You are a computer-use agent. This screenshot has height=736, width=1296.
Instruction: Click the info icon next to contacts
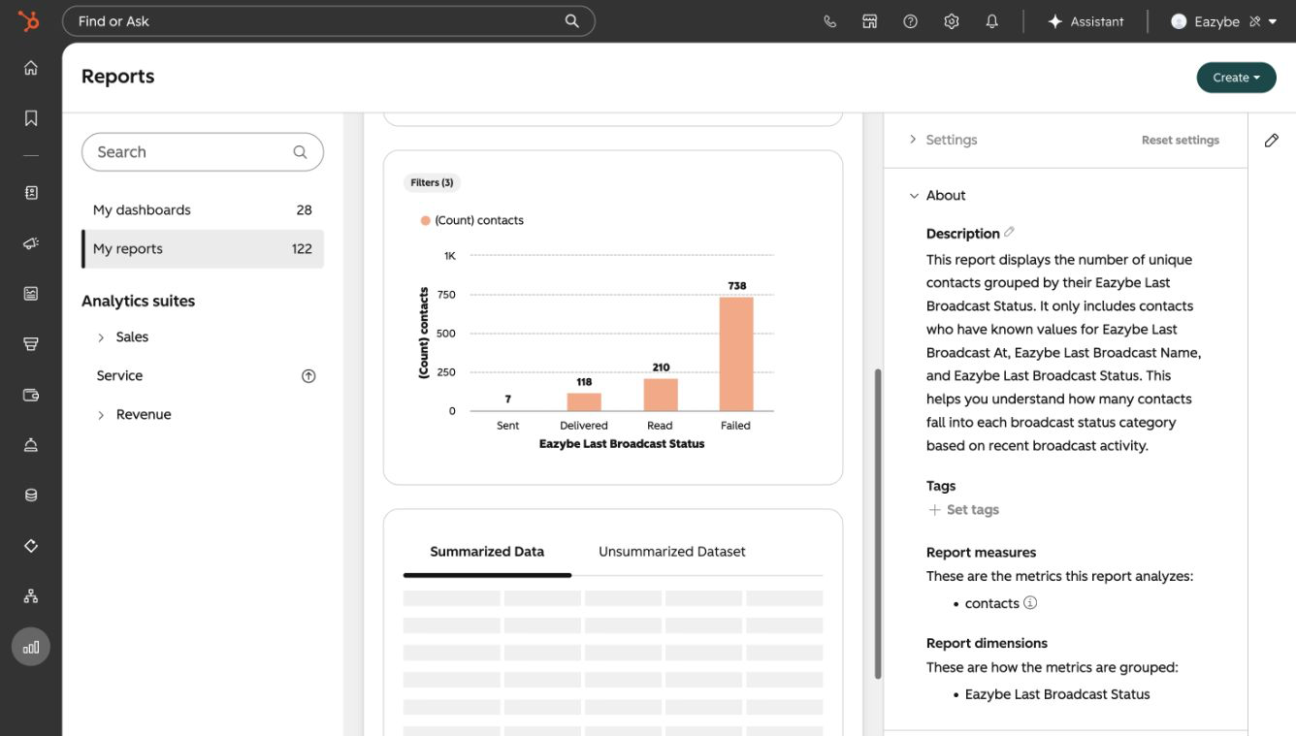pyautogui.click(x=1030, y=602)
